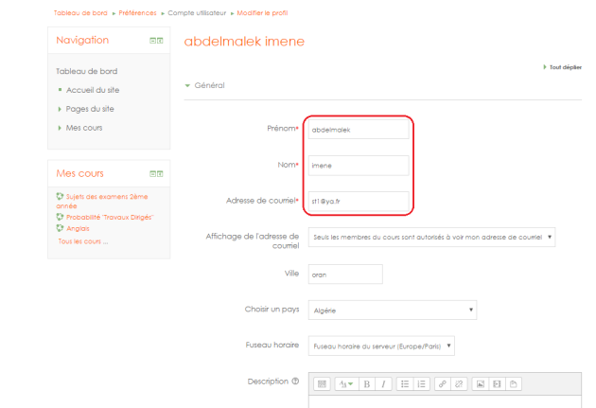Insert an image in the description
The width and height of the screenshot is (596, 408).
[x=480, y=384]
